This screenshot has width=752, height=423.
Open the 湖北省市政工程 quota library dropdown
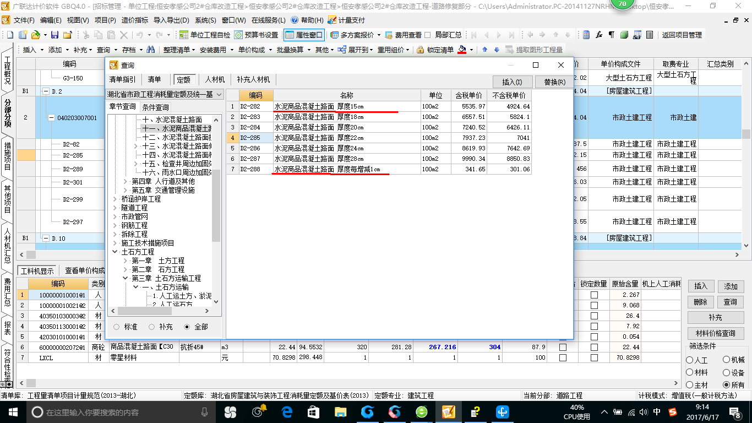(219, 95)
